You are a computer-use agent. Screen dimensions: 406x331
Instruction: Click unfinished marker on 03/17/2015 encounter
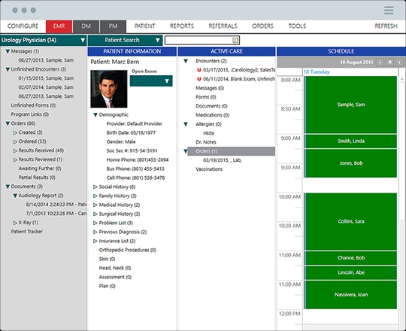[x=198, y=70]
